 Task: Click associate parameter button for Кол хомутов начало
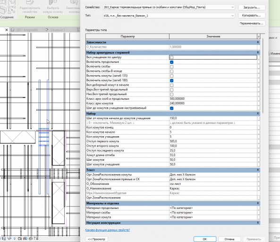(x=259, y=132)
